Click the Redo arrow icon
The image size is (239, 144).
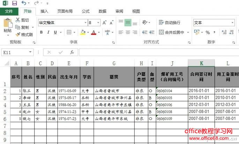36,3
